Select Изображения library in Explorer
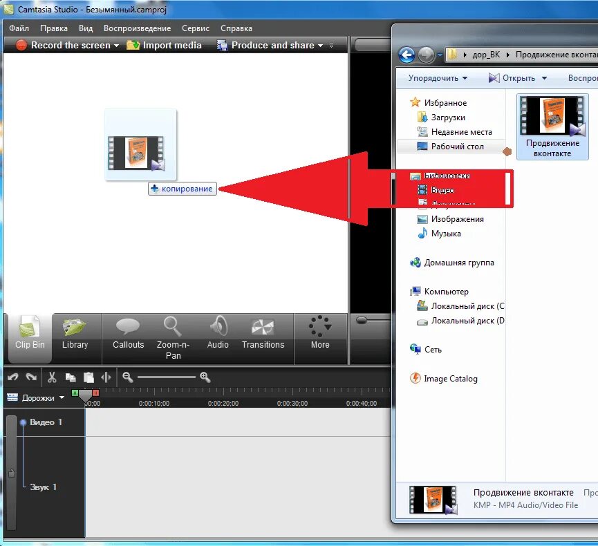Viewport: 598px width, 546px height. [451, 219]
